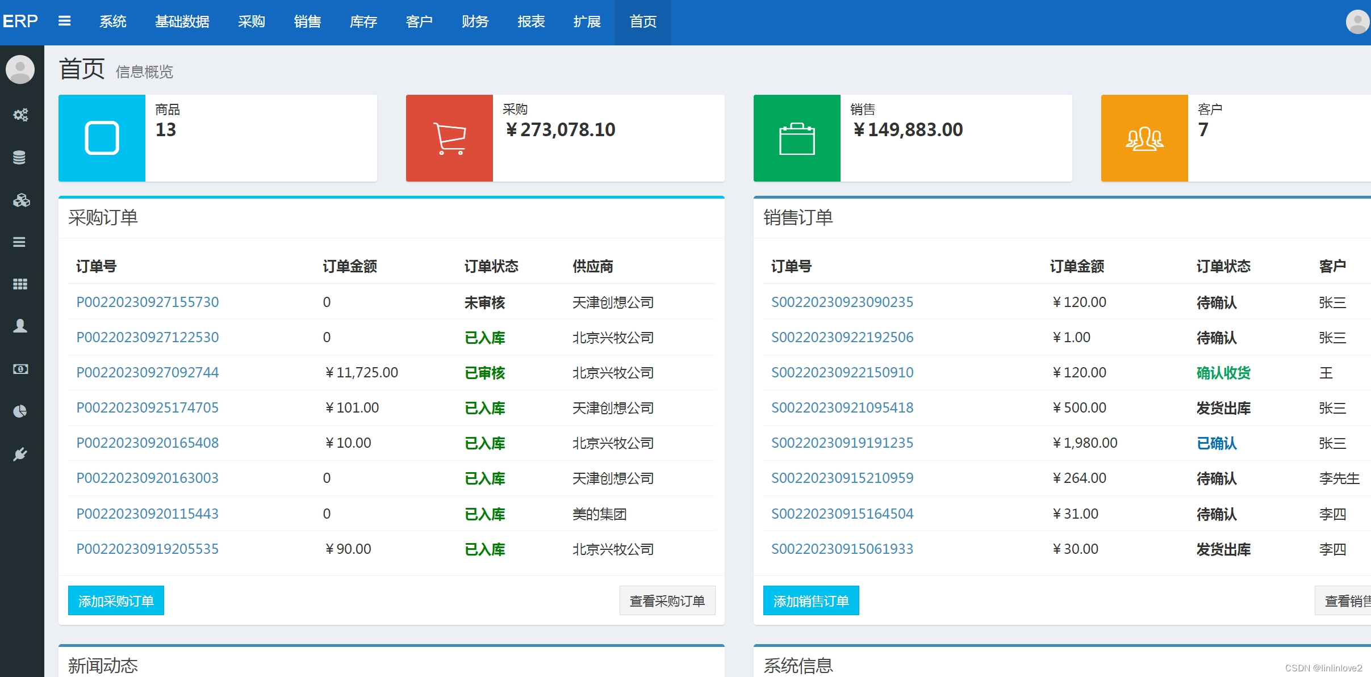Viewport: 1371px width, 677px height.
Task: Open the 基础数据 menu
Action: pos(182,22)
